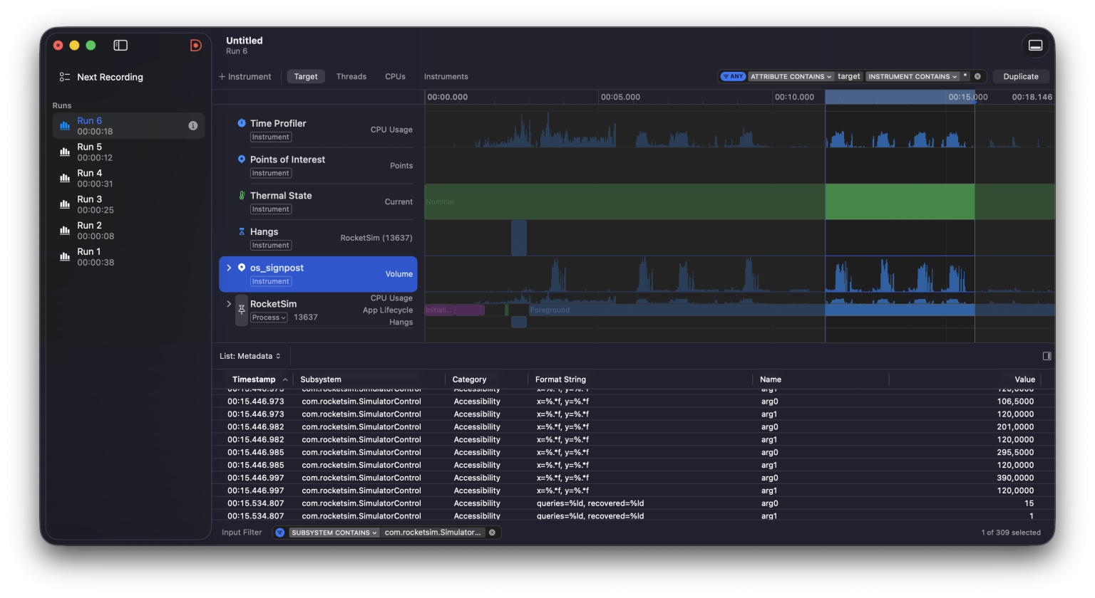The height and width of the screenshot is (598, 1095).
Task: Click the Points of Interest track icon
Action: [x=242, y=159]
